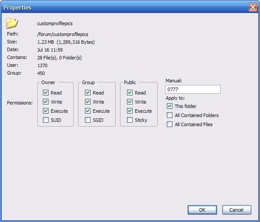Uncheck Apply to This folder
The width and height of the screenshot is (260, 222).
(169, 106)
